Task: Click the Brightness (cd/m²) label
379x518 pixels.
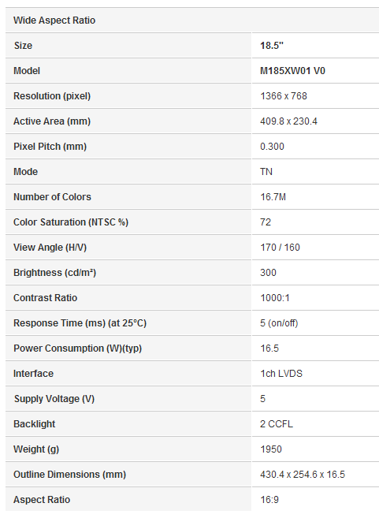Action: [55, 273]
